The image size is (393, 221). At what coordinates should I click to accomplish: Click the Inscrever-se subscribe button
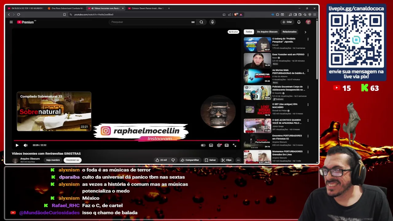coord(73,160)
